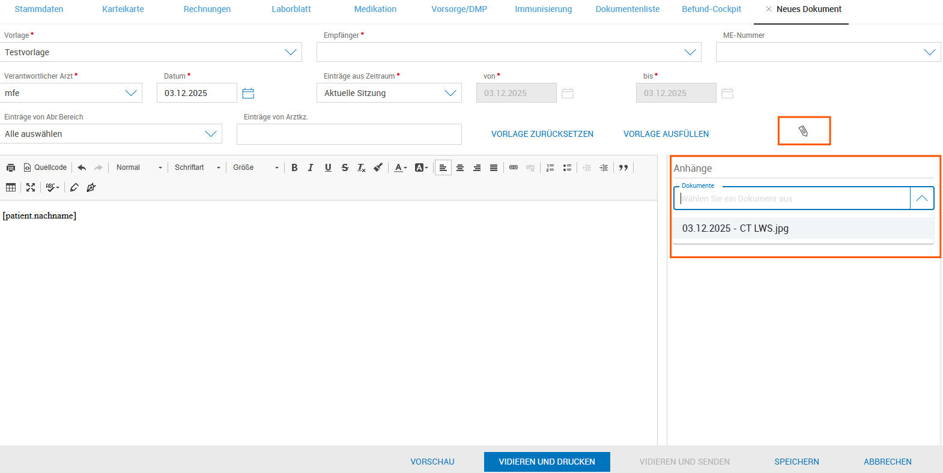This screenshot has width=943, height=473.
Task: Open the Befund-Cockpit tab
Action: (711, 9)
